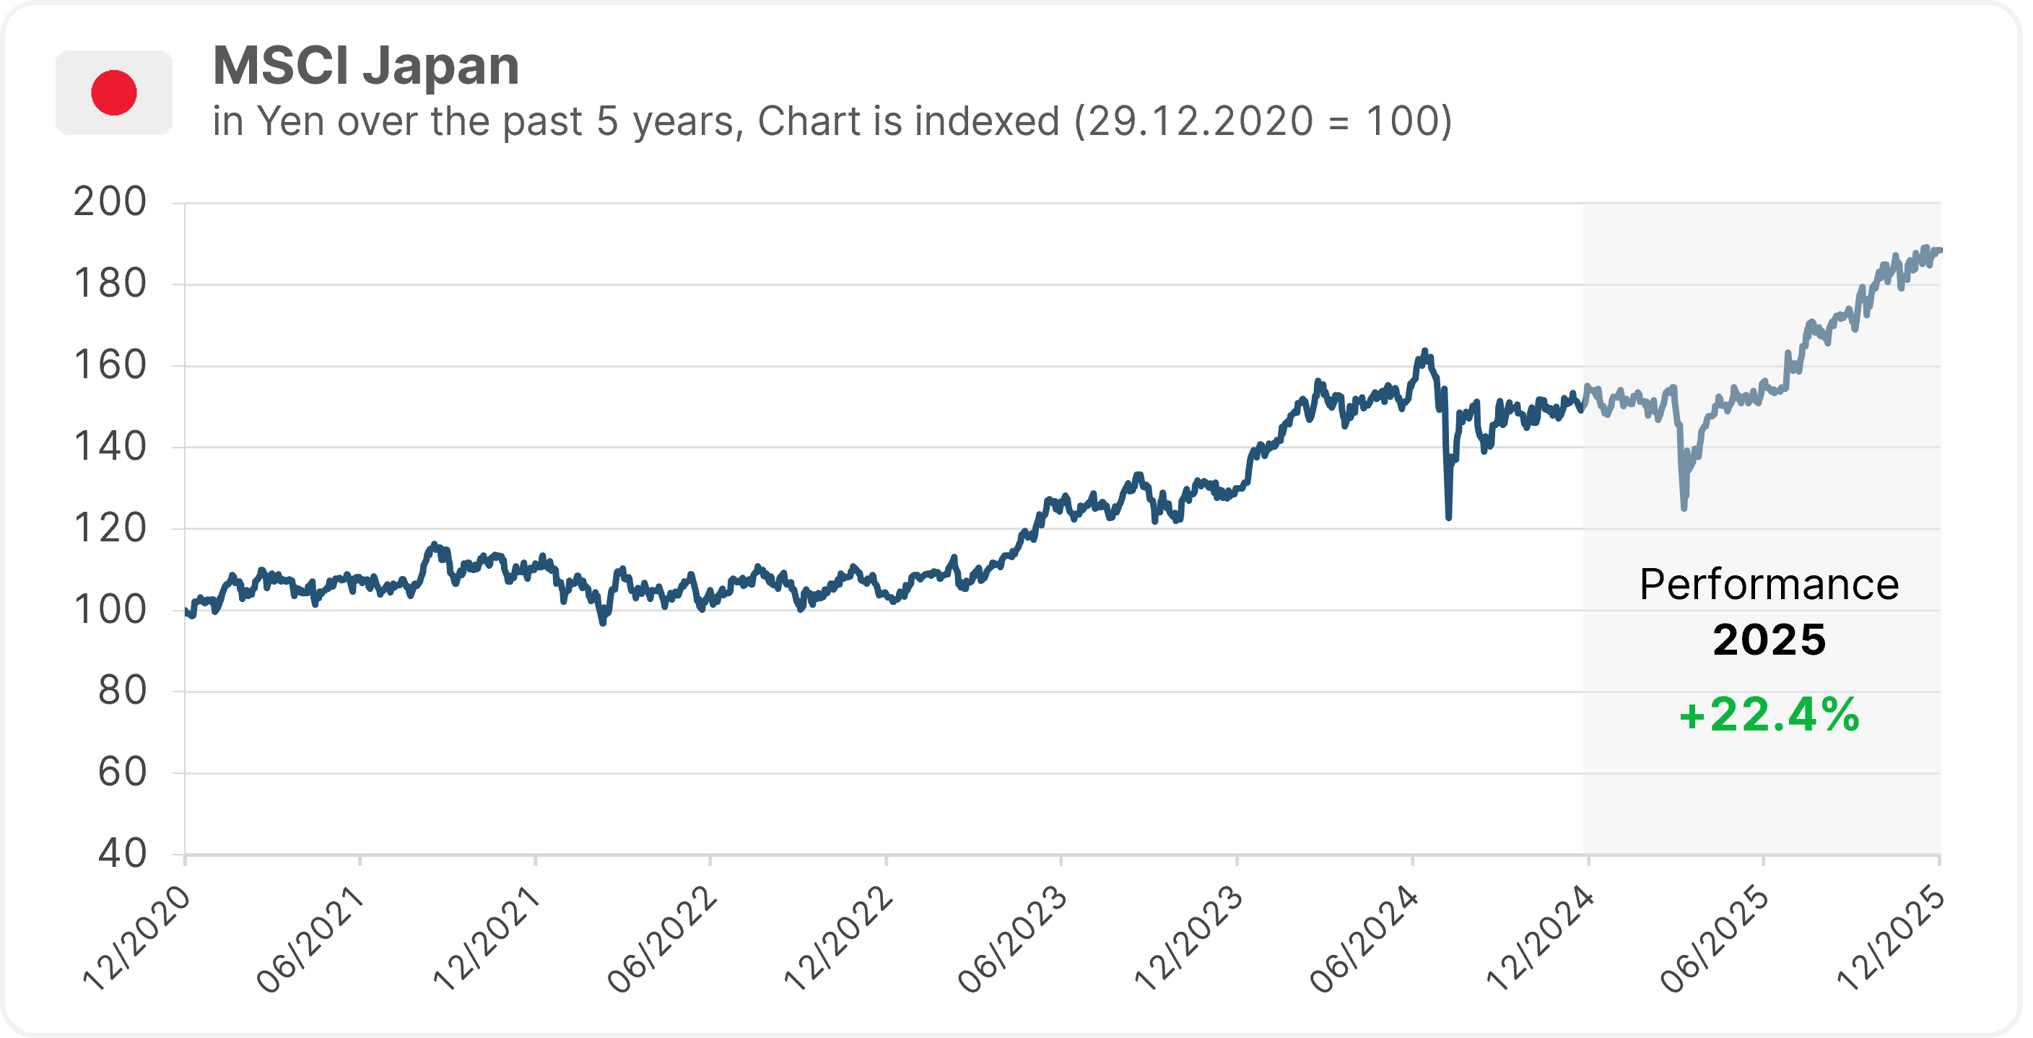
Task: Click the Performance label text
Action: coord(1769,585)
